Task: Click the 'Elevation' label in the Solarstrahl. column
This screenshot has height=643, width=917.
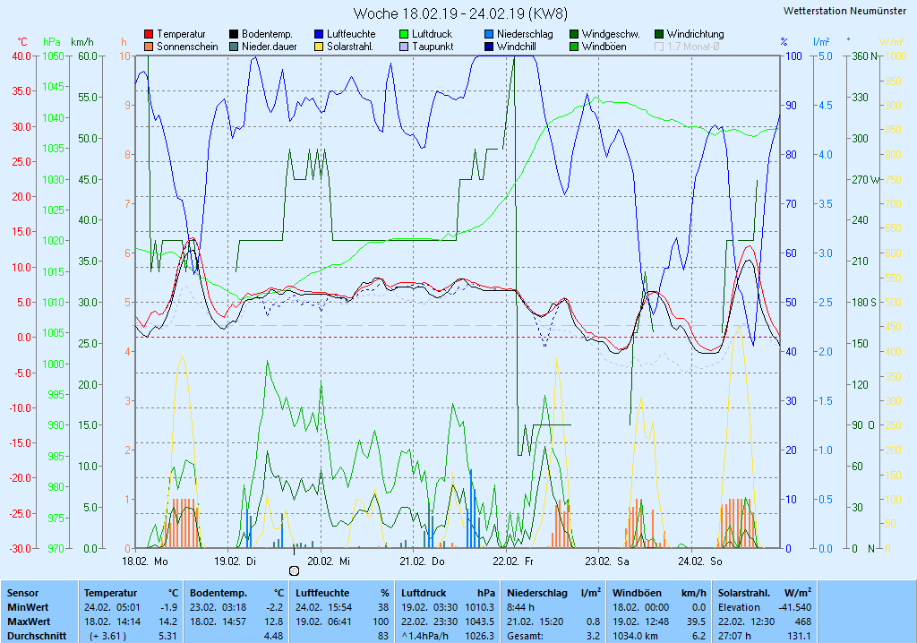Action: 739,607
